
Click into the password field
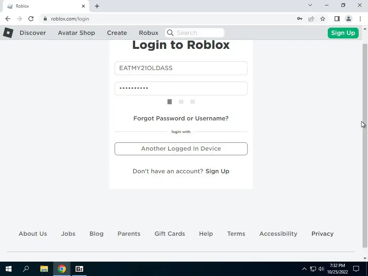coord(181,88)
